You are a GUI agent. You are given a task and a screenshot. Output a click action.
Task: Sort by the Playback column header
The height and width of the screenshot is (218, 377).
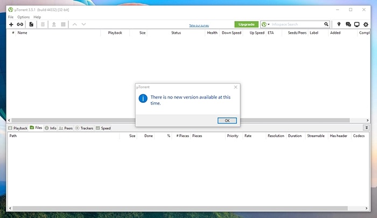(x=115, y=33)
